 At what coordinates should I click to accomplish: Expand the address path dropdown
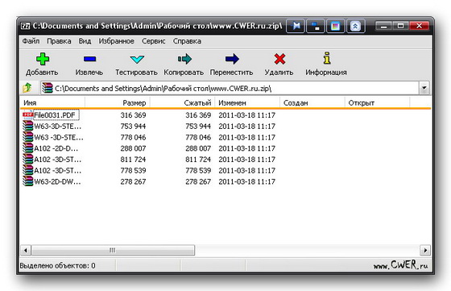pos(424,88)
